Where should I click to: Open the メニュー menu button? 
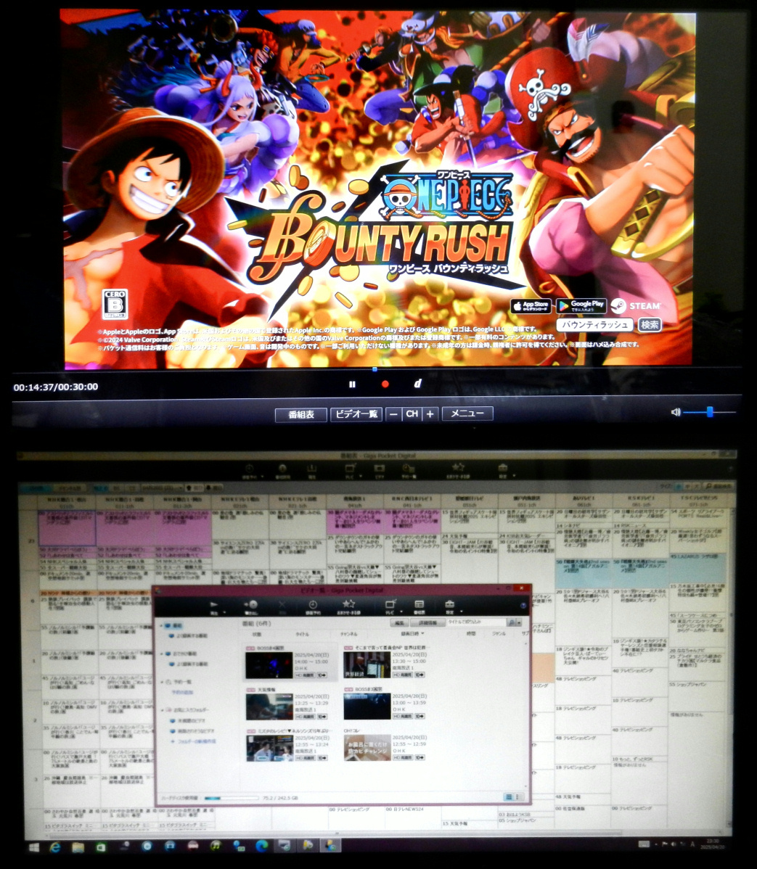click(467, 413)
